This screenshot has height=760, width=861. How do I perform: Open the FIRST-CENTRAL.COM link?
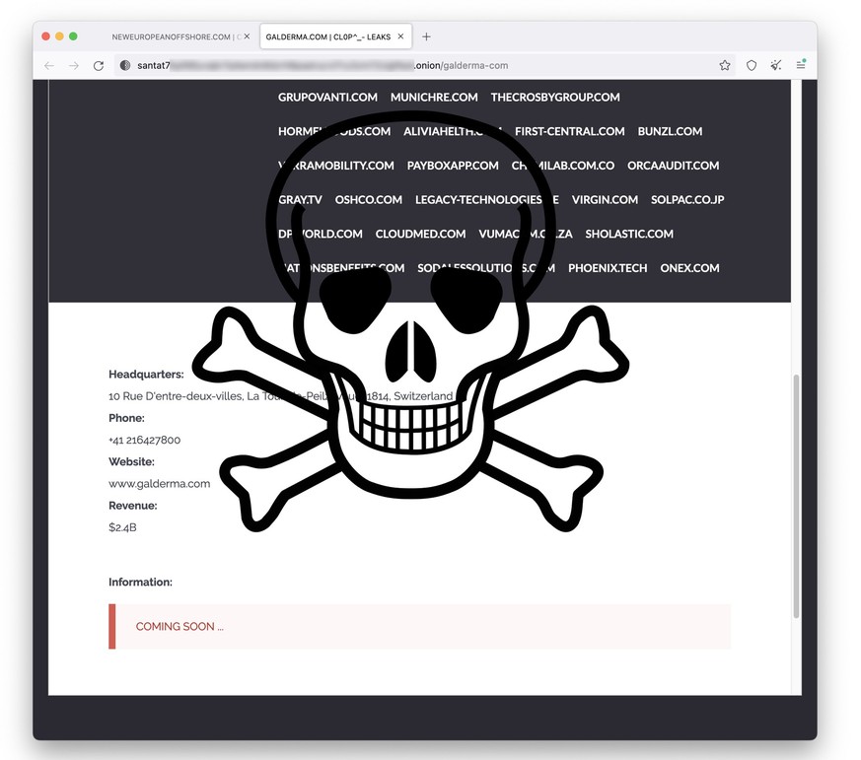click(569, 131)
